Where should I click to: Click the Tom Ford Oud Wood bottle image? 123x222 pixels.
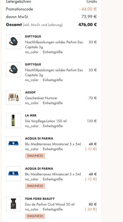tap(13, 204)
